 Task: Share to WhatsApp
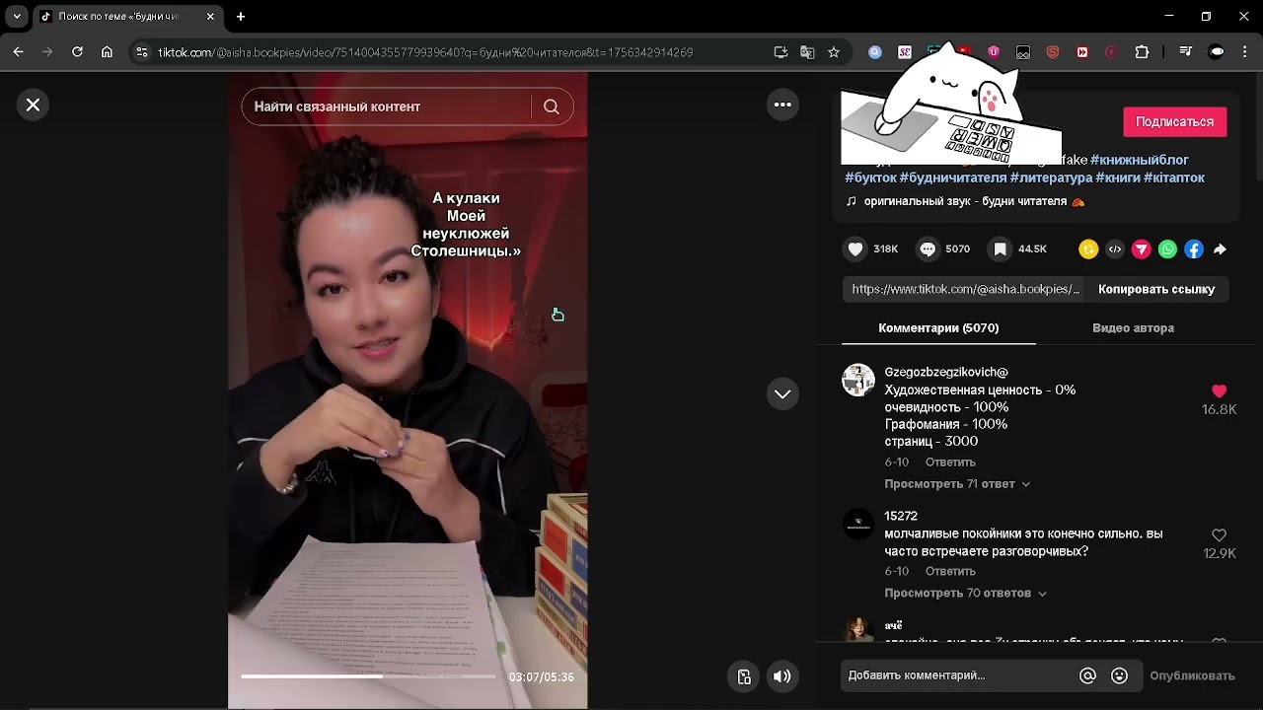tap(1167, 249)
